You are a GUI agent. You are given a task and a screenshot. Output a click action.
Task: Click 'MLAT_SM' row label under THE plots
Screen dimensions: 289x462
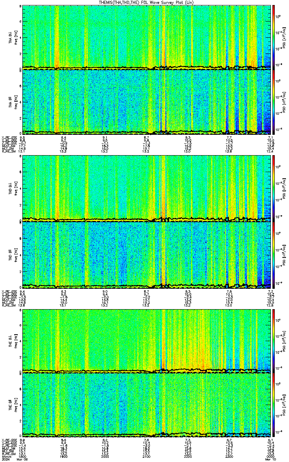click(x=9, y=449)
